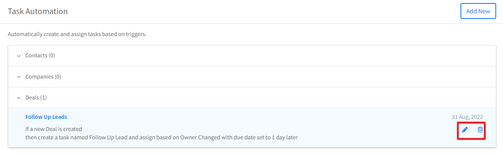Image resolution: width=503 pixels, height=156 pixels.
Task: Click blank area of the Deals accordion header
Action: pos(266,98)
